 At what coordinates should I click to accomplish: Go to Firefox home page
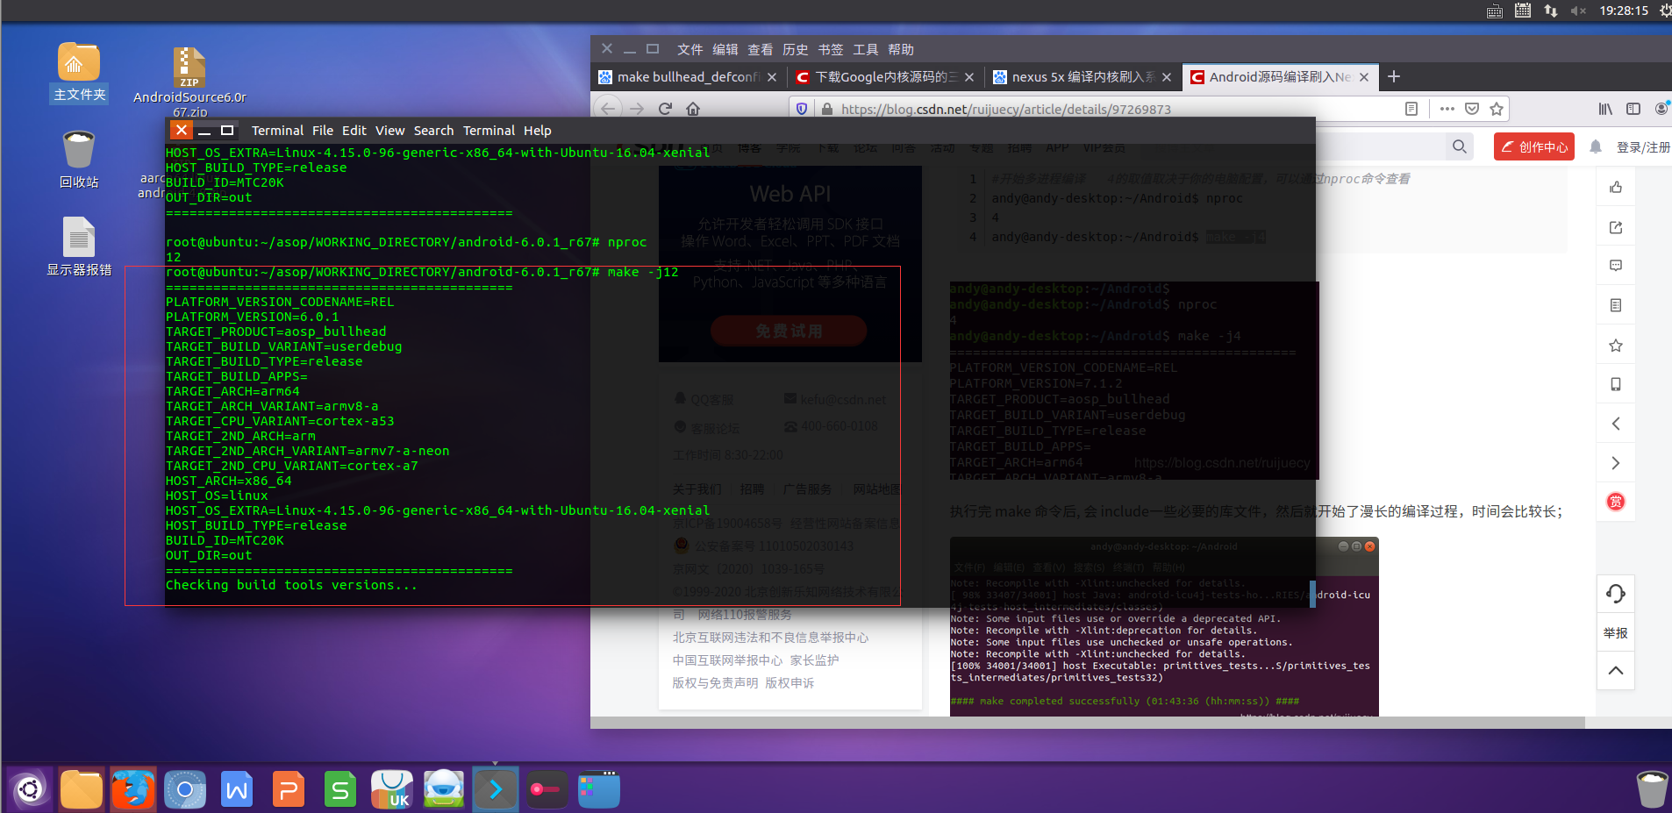pos(693,109)
